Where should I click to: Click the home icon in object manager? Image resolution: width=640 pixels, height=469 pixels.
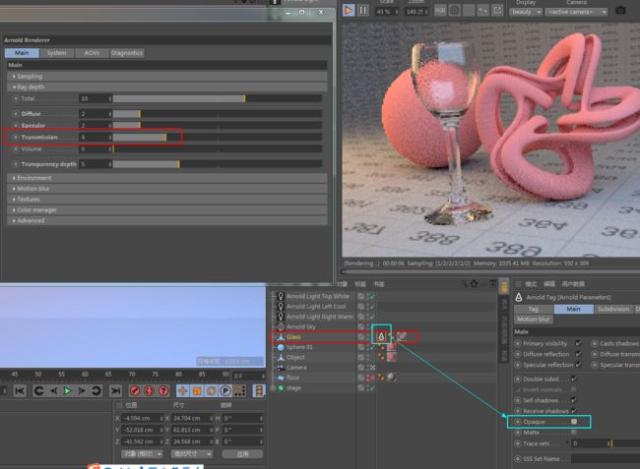pos(474,283)
